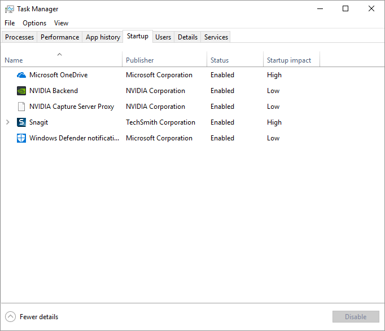Click Enabled status of Snagit
The image size is (385, 331).
pos(222,122)
